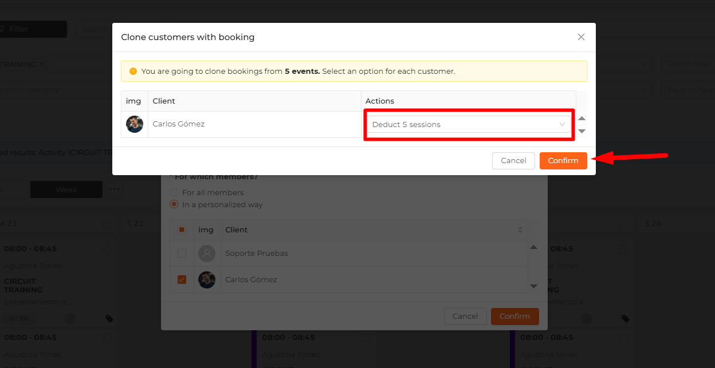Image resolution: width=715 pixels, height=368 pixels.
Task: Cancel the Clone customers with booking dialog
Action: [513, 161]
